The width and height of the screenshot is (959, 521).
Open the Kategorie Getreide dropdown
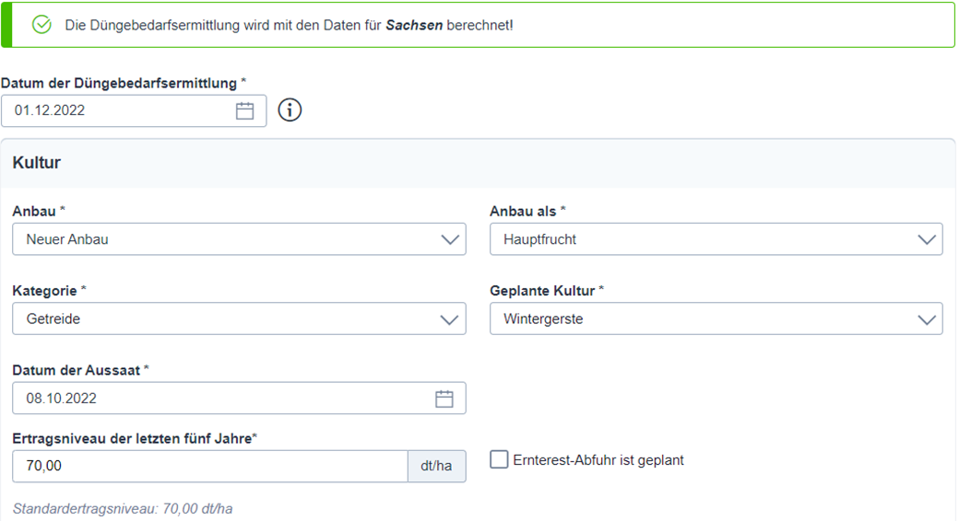[239, 318]
